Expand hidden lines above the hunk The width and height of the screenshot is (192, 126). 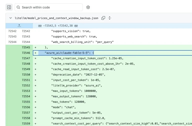(x=19, y=26)
